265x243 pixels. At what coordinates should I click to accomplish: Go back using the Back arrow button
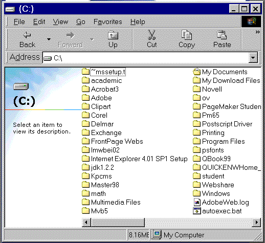(27, 39)
